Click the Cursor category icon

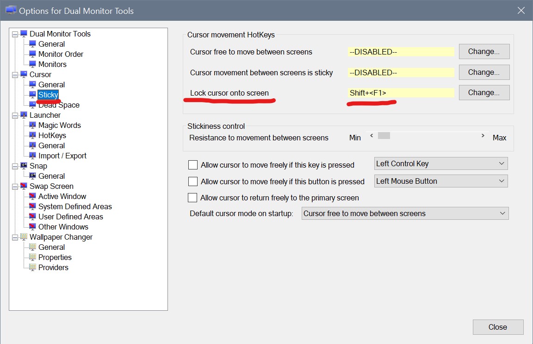(x=24, y=74)
